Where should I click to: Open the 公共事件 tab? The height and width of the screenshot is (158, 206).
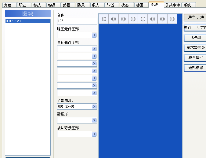pyautogui.click(x=173, y=5)
